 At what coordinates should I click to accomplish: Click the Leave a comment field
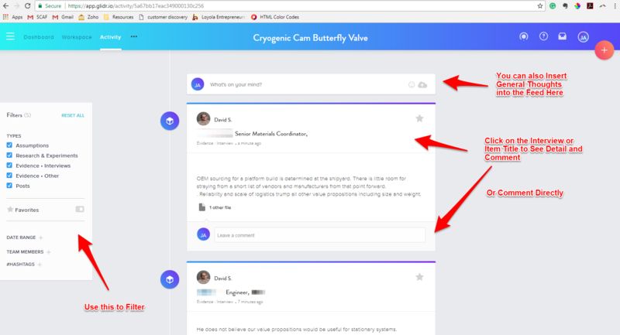320,235
